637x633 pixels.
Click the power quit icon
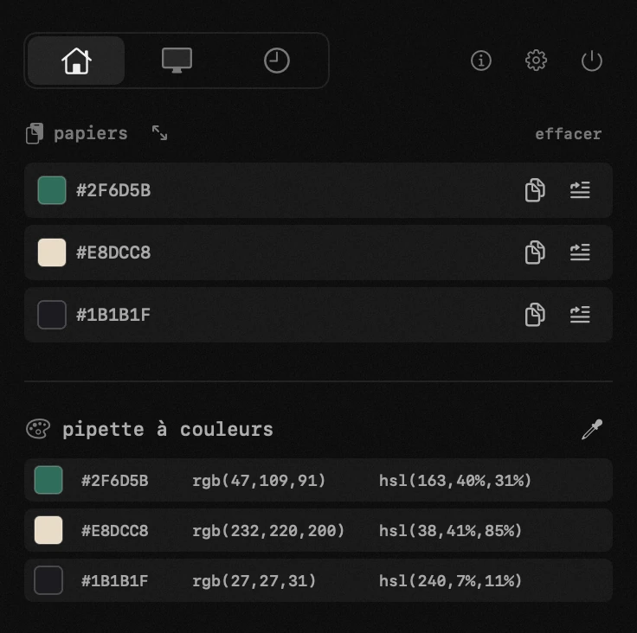tap(591, 61)
